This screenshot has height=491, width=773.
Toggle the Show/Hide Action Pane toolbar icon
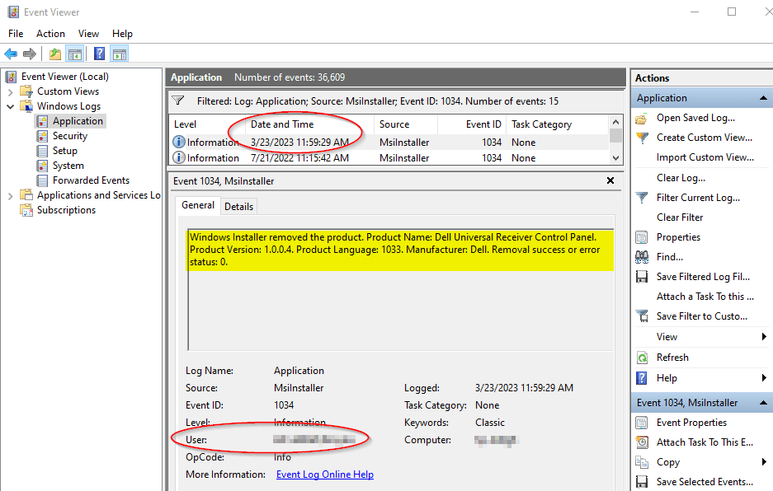[120, 54]
